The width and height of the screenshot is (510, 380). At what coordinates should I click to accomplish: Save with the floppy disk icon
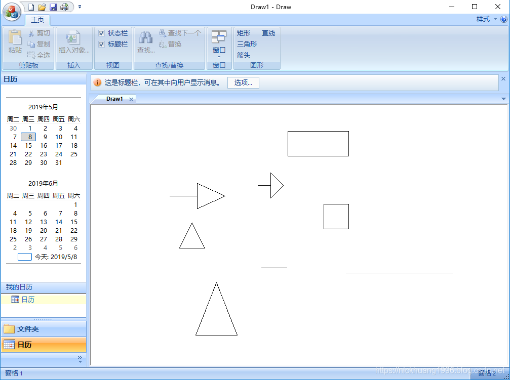pos(53,7)
